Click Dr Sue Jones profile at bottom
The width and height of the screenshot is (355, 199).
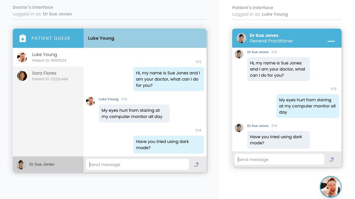[42, 164]
